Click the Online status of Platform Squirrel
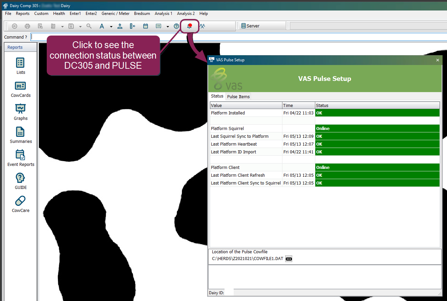447x301 pixels. (377, 128)
